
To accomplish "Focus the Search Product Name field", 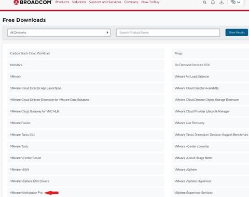I will [168, 33].
